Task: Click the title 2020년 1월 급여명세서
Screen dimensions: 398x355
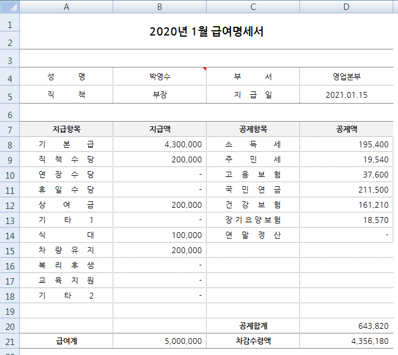Action: coord(207,31)
